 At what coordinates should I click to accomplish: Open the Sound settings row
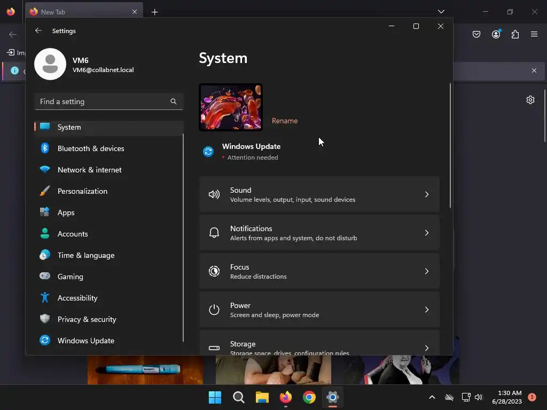point(319,194)
